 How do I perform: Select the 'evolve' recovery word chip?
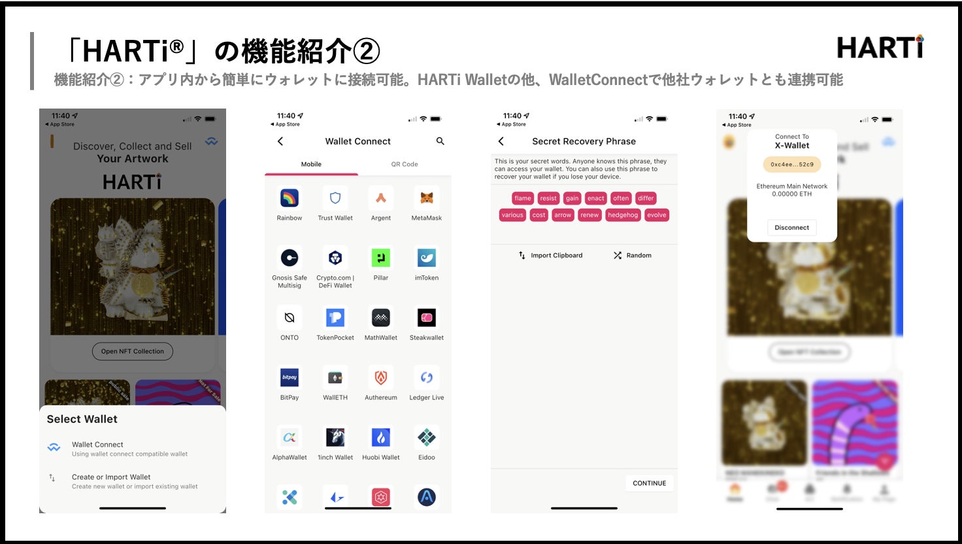(x=657, y=215)
